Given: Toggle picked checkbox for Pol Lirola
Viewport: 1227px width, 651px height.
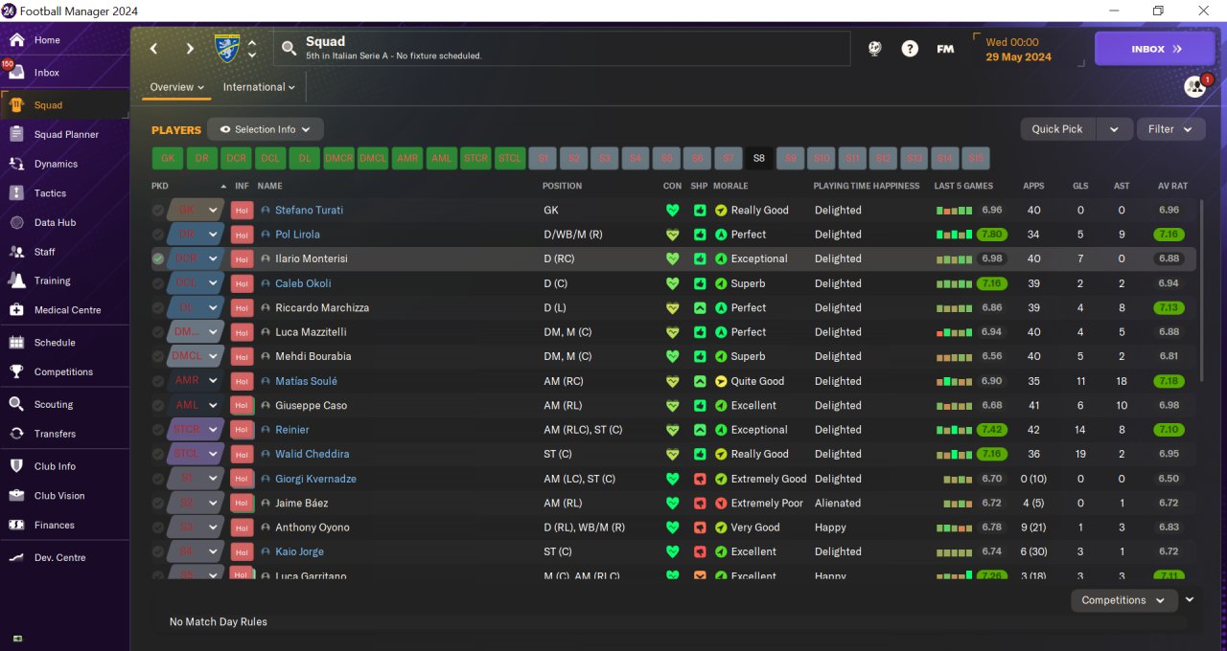Looking at the screenshot, I should 158,235.
